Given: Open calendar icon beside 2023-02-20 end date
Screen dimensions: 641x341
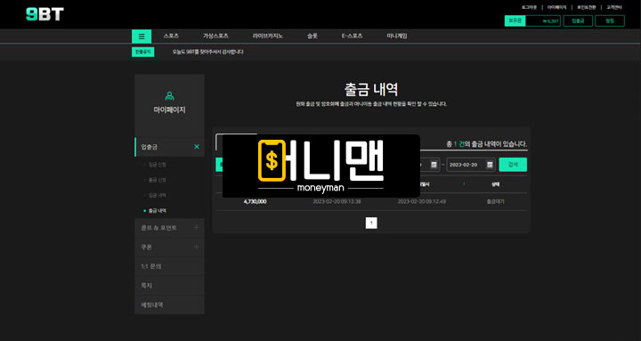Looking at the screenshot, I should click(490, 165).
